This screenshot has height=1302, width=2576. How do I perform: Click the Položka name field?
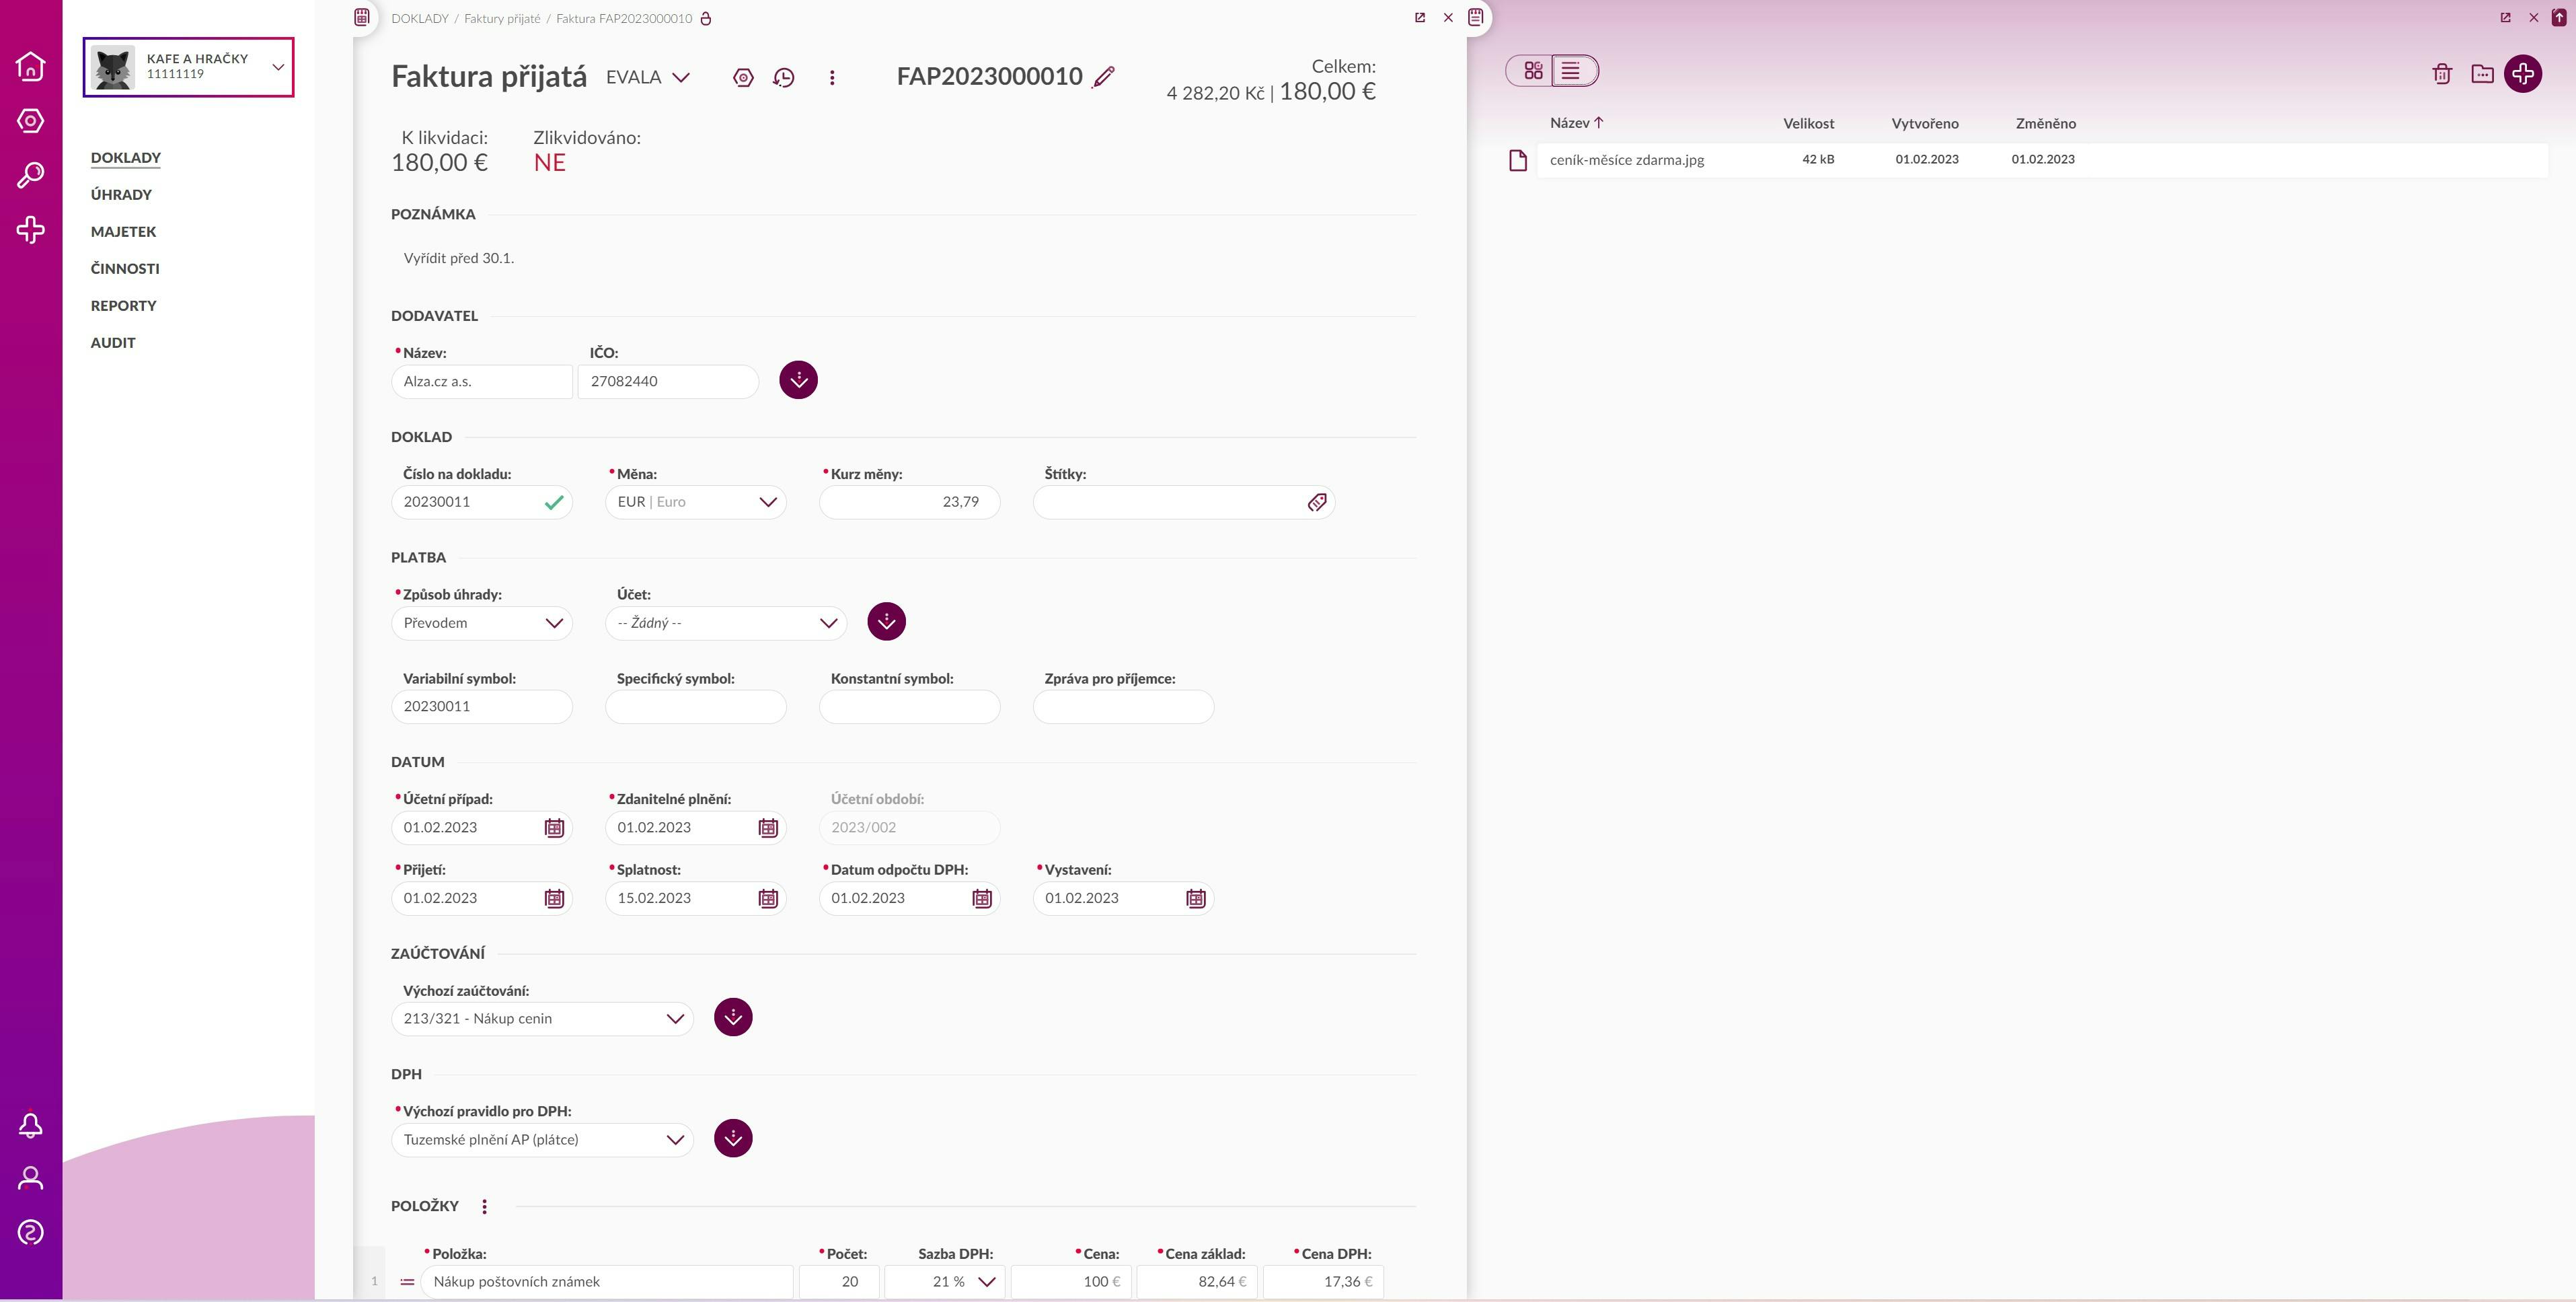click(x=607, y=1282)
